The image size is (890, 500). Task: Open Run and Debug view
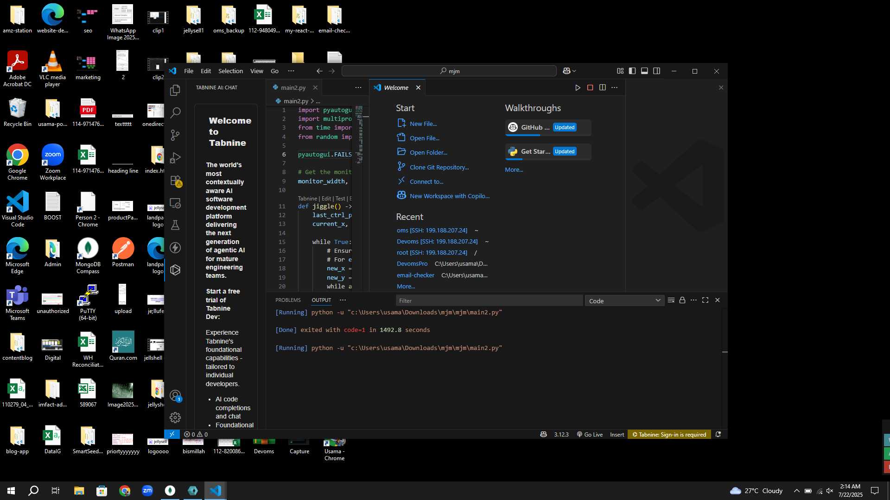[175, 158]
